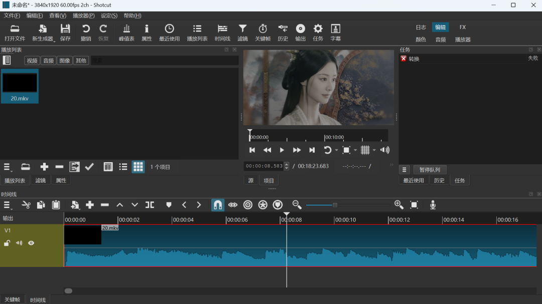Open the 字幕 subtitles icon
The width and height of the screenshot is (542, 304).
pos(335,33)
